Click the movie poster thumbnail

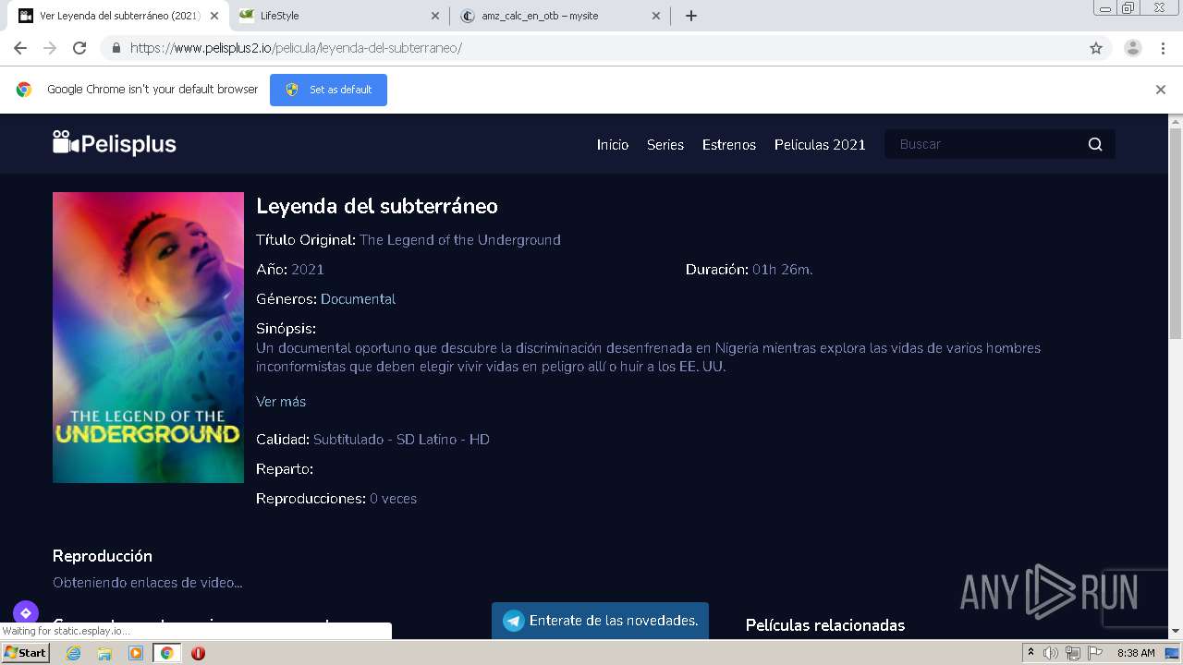click(148, 337)
